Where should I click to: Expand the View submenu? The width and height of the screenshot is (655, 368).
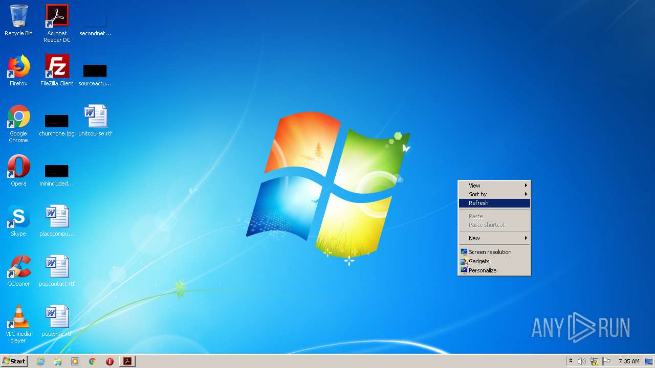(x=494, y=186)
